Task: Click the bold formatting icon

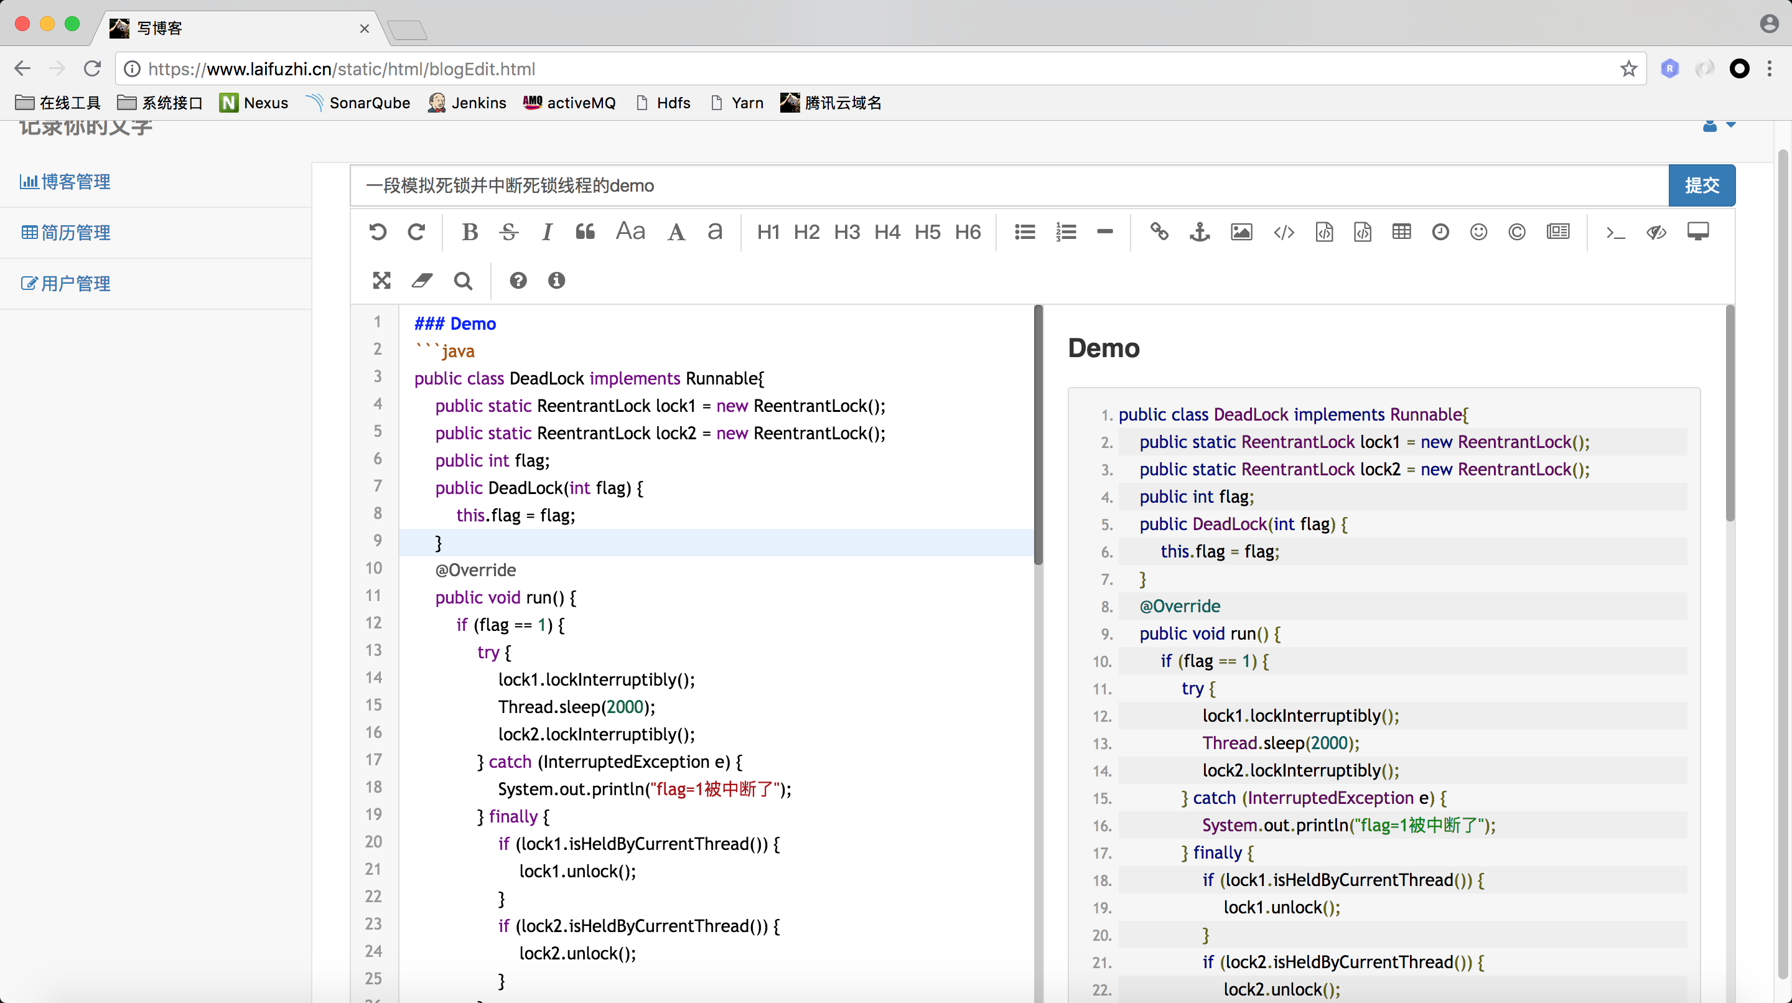Action: pyautogui.click(x=470, y=231)
